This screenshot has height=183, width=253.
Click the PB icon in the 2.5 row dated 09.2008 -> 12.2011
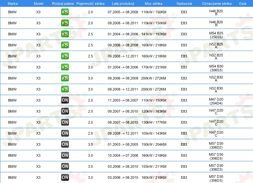coord(65,56)
